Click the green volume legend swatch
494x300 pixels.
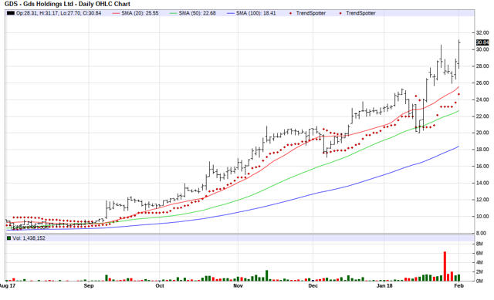(x=8, y=238)
